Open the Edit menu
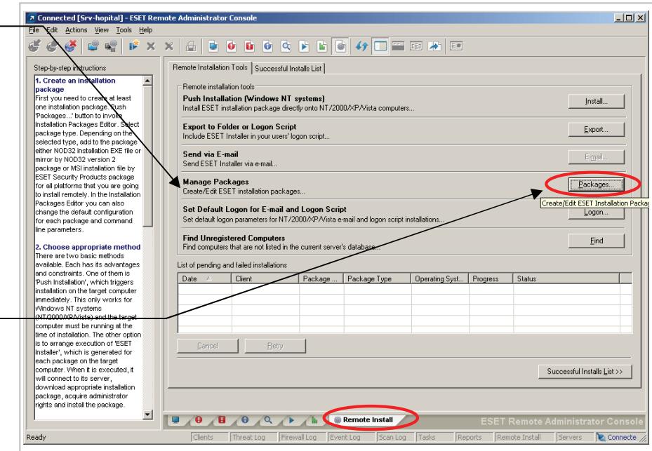This screenshot has height=451, width=652. pos(52,30)
